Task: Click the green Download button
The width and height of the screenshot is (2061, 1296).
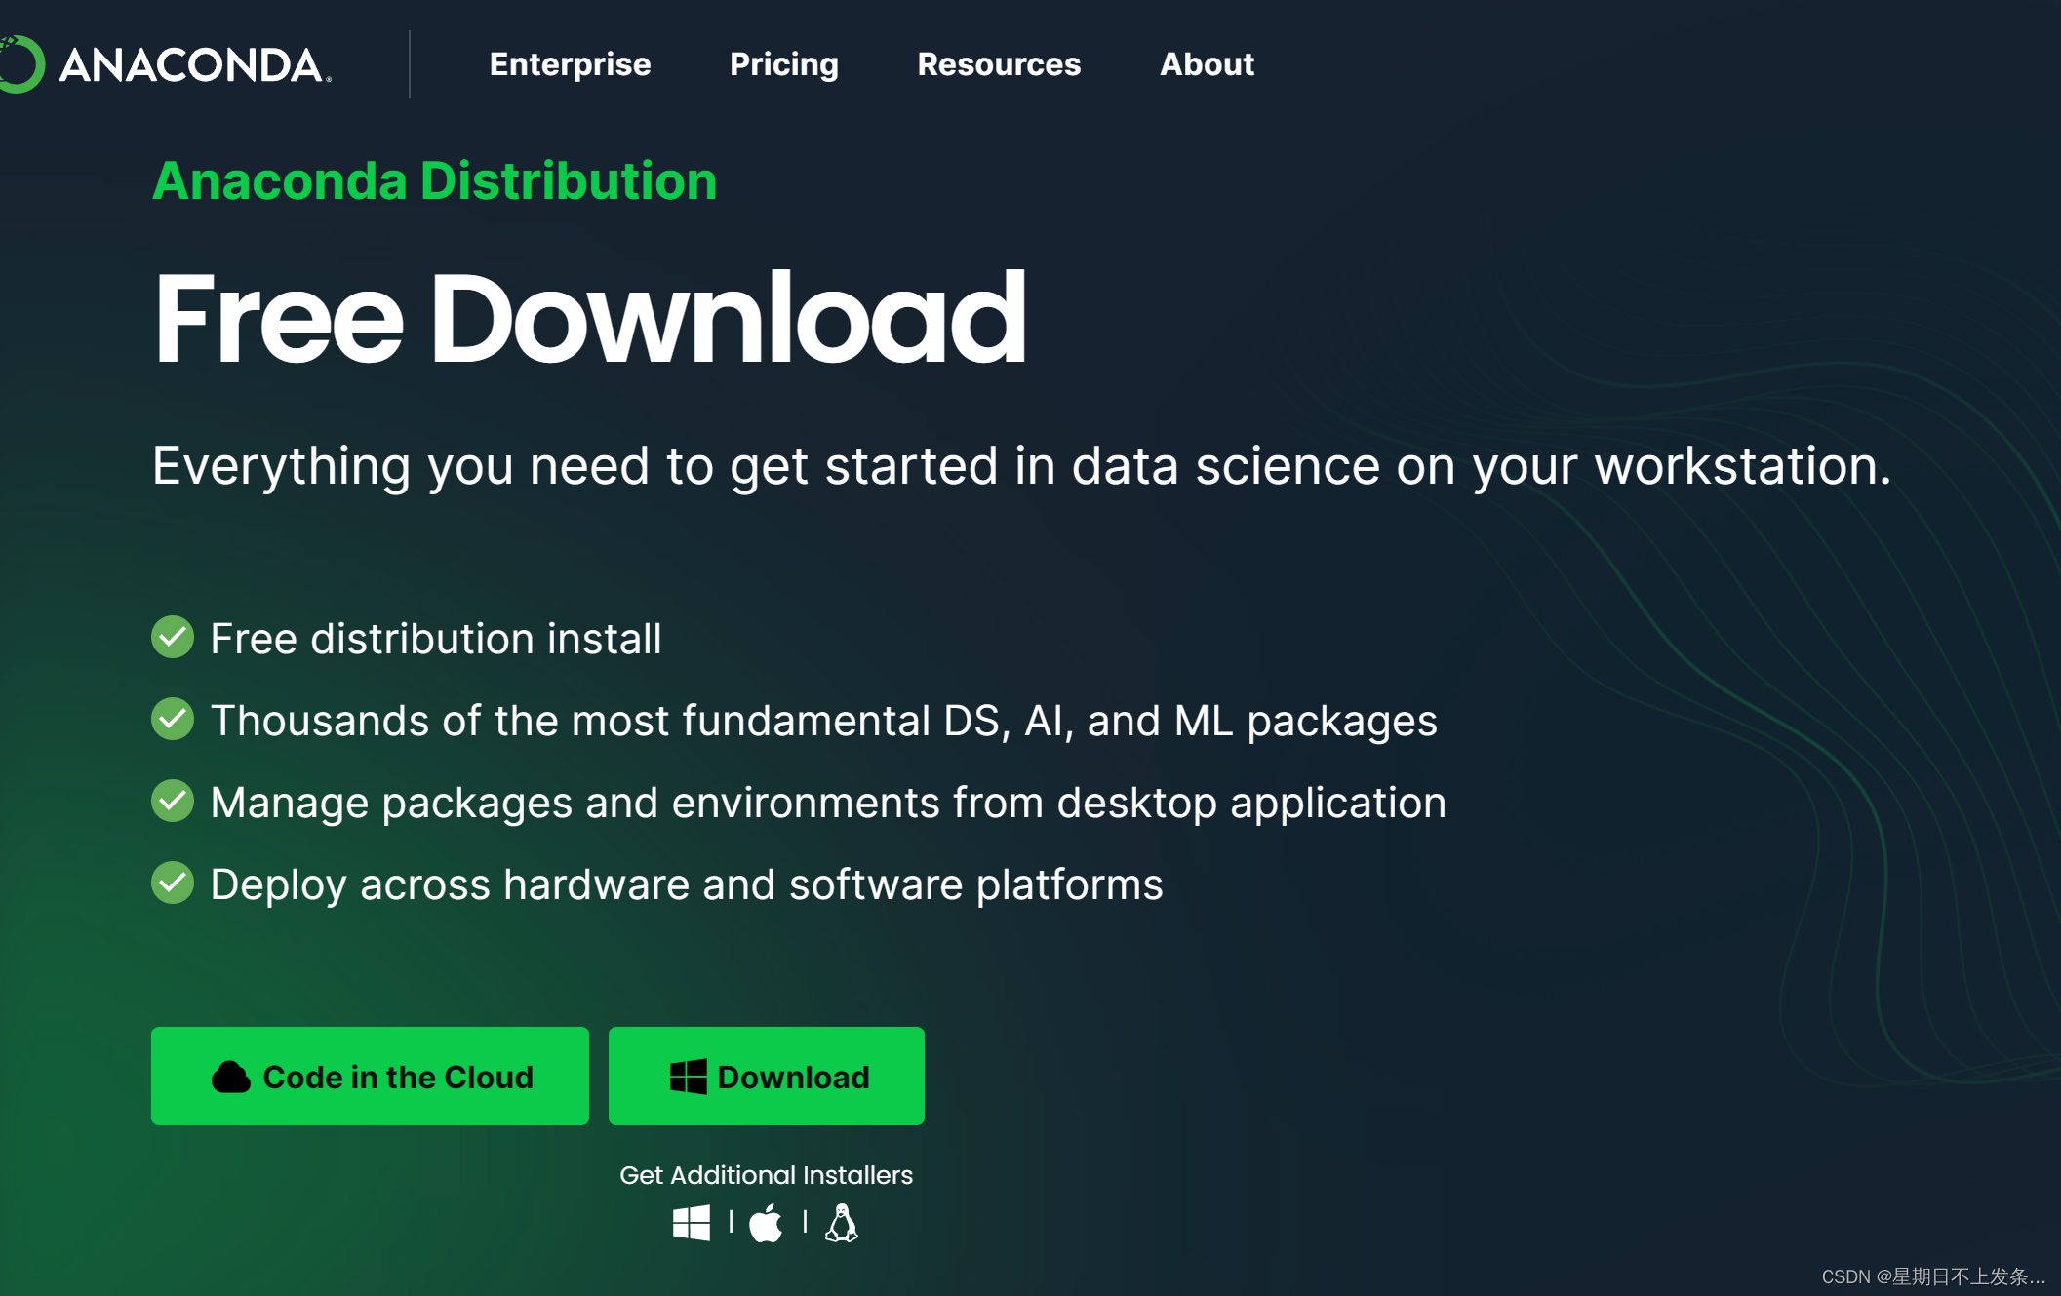Action: [x=766, y=1076]
